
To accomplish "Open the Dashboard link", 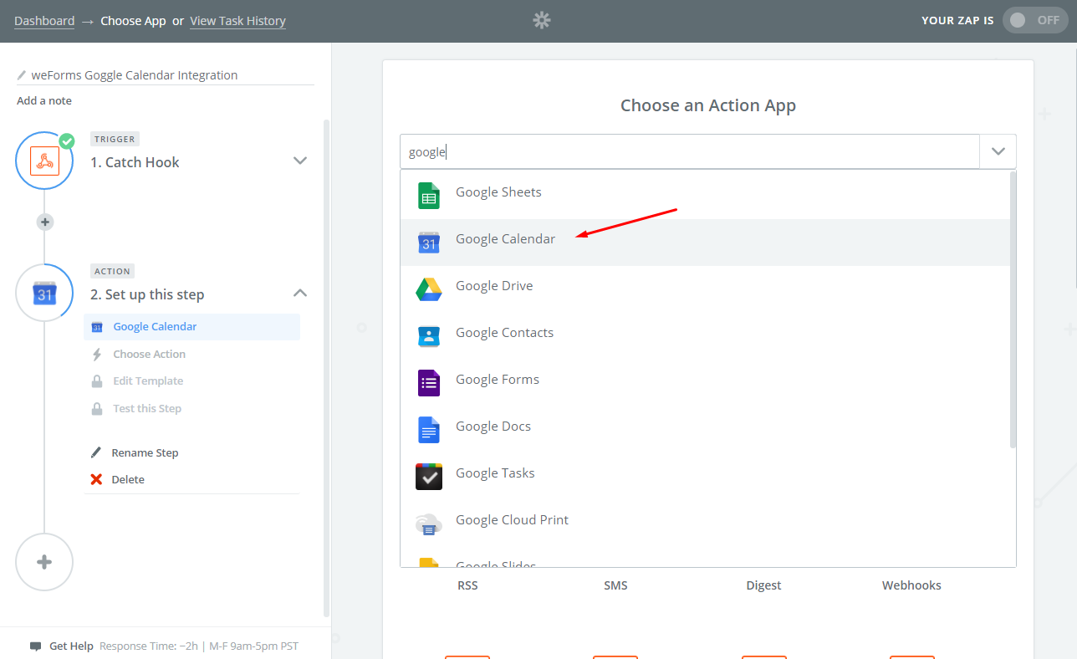I will (44, 21).
